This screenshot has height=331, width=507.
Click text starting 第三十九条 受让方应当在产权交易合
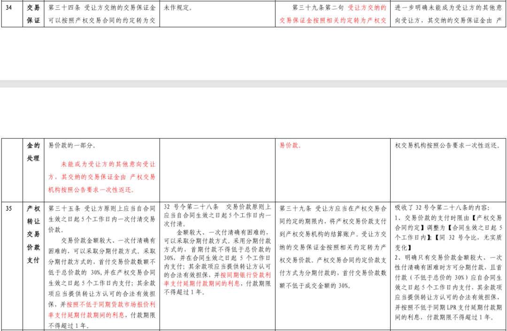coord(333,247)
